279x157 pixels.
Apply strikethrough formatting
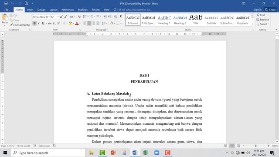point(50,23)
